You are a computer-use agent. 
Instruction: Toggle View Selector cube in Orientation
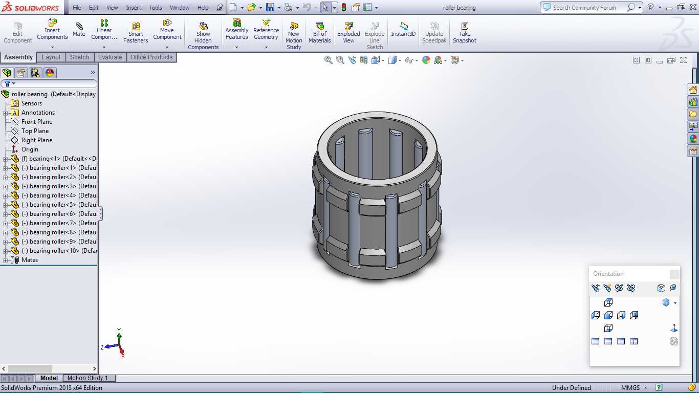tap(661, 288)
